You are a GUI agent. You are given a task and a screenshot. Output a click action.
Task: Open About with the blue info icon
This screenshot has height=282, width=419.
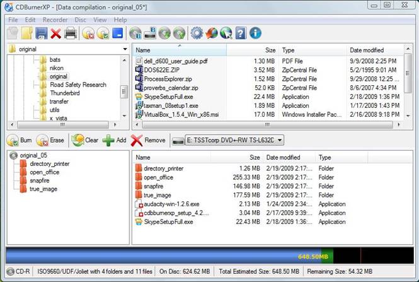tap(255, 33)
